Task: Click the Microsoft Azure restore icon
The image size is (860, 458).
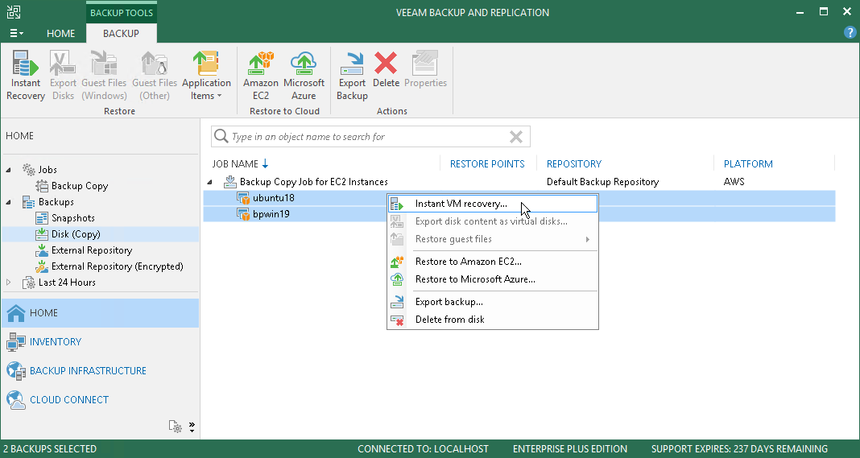Action: tap(304, 75)
